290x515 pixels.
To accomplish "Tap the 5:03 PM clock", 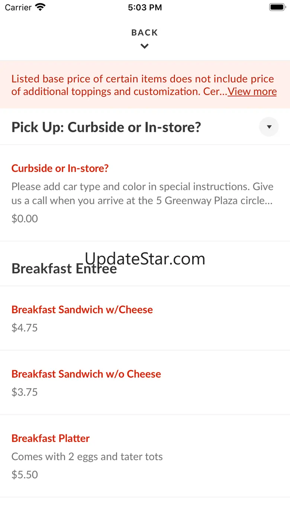I will click(145, 7).
